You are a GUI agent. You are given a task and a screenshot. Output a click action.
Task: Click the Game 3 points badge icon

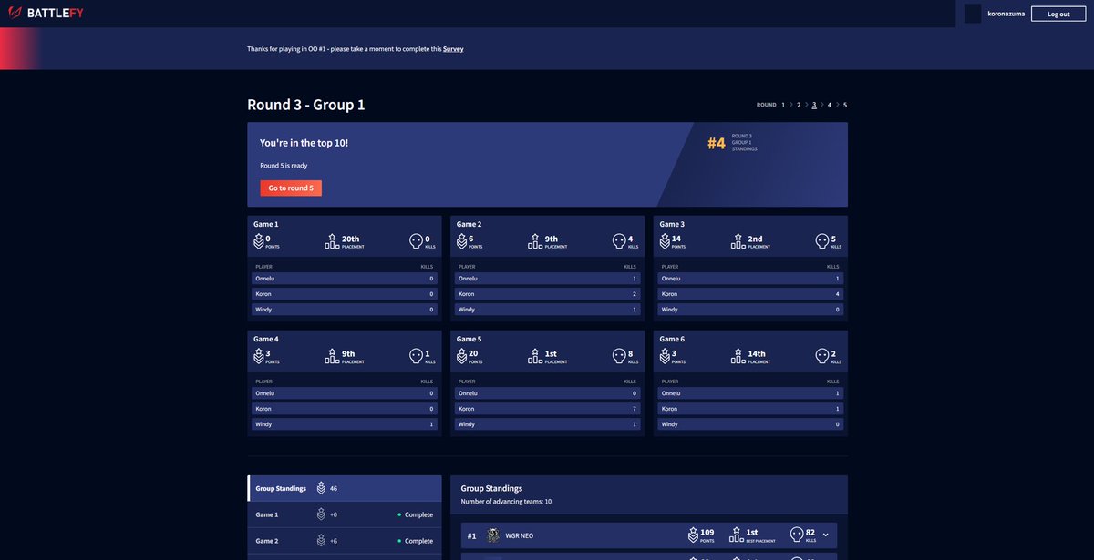(665, 241)
